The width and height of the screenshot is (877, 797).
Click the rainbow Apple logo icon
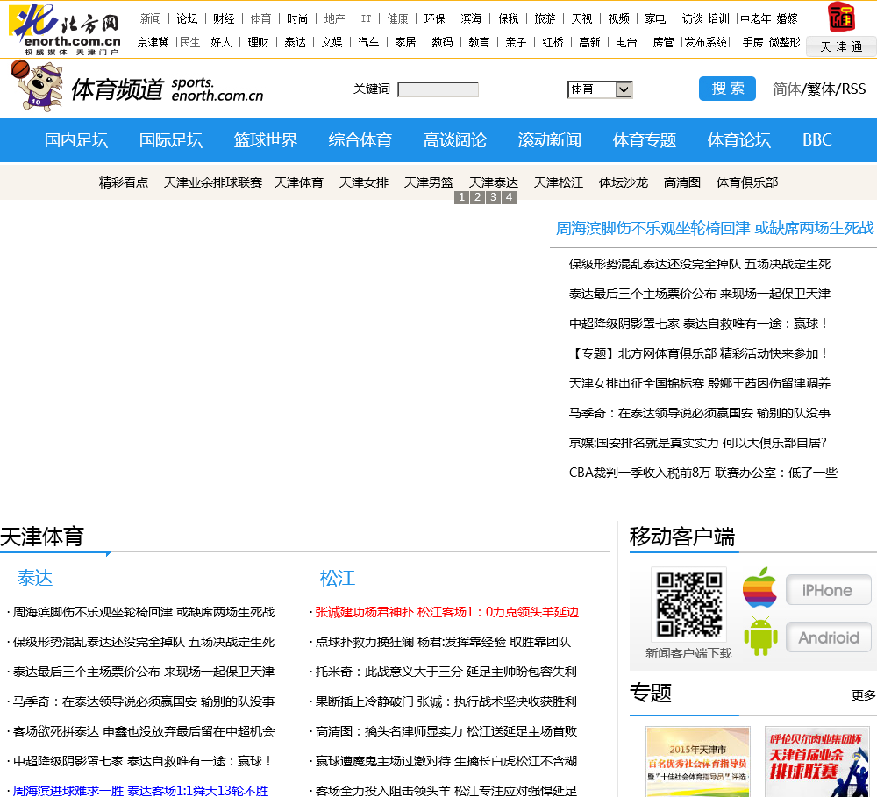tap(759, 587)
